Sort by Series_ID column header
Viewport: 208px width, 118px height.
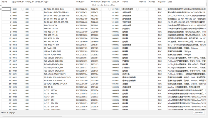tap(39, 2)
